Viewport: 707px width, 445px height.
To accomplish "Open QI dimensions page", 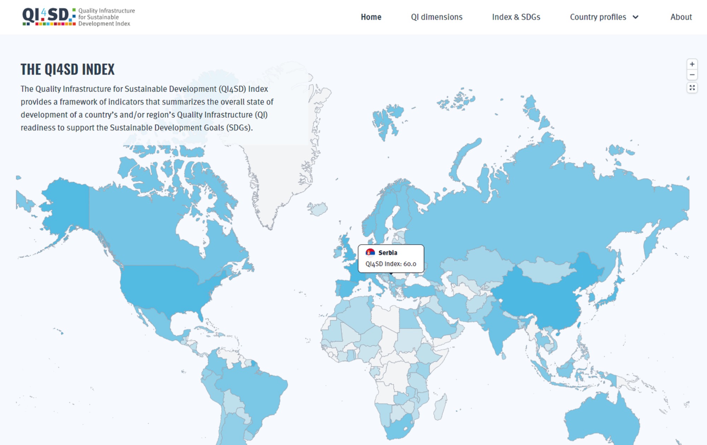I will click(x=437, y=17).
